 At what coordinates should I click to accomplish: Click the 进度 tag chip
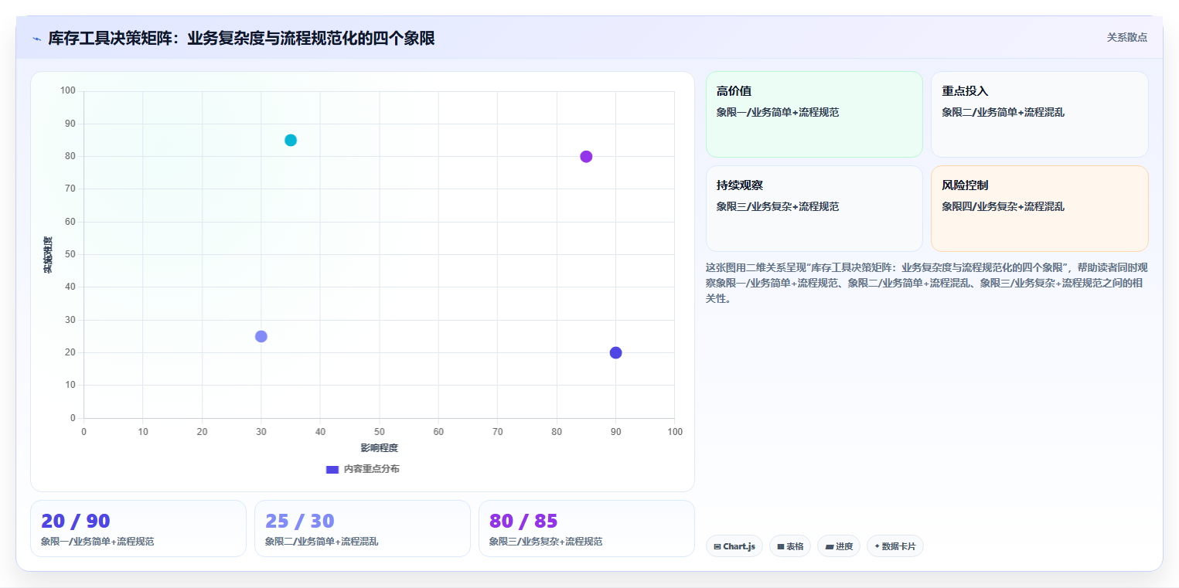coord(839,546)
